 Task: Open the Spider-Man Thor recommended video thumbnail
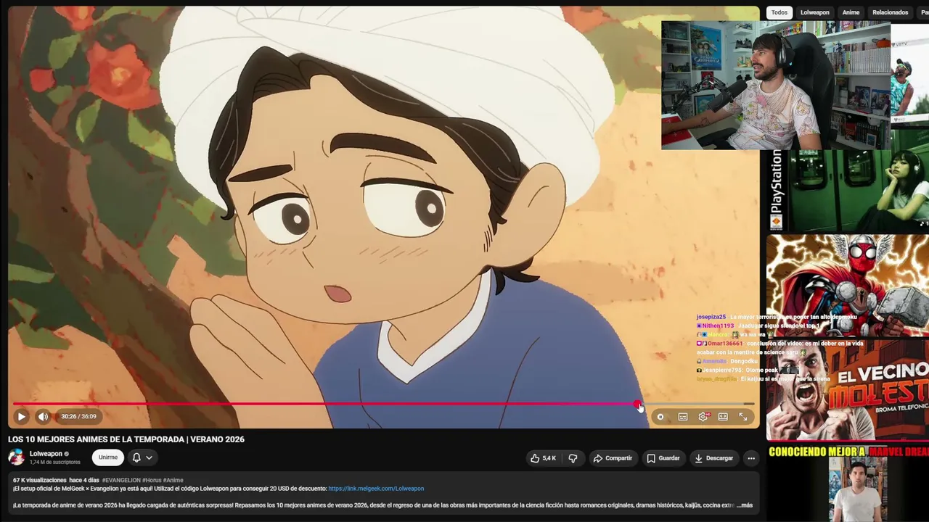[x=848, y=286]
